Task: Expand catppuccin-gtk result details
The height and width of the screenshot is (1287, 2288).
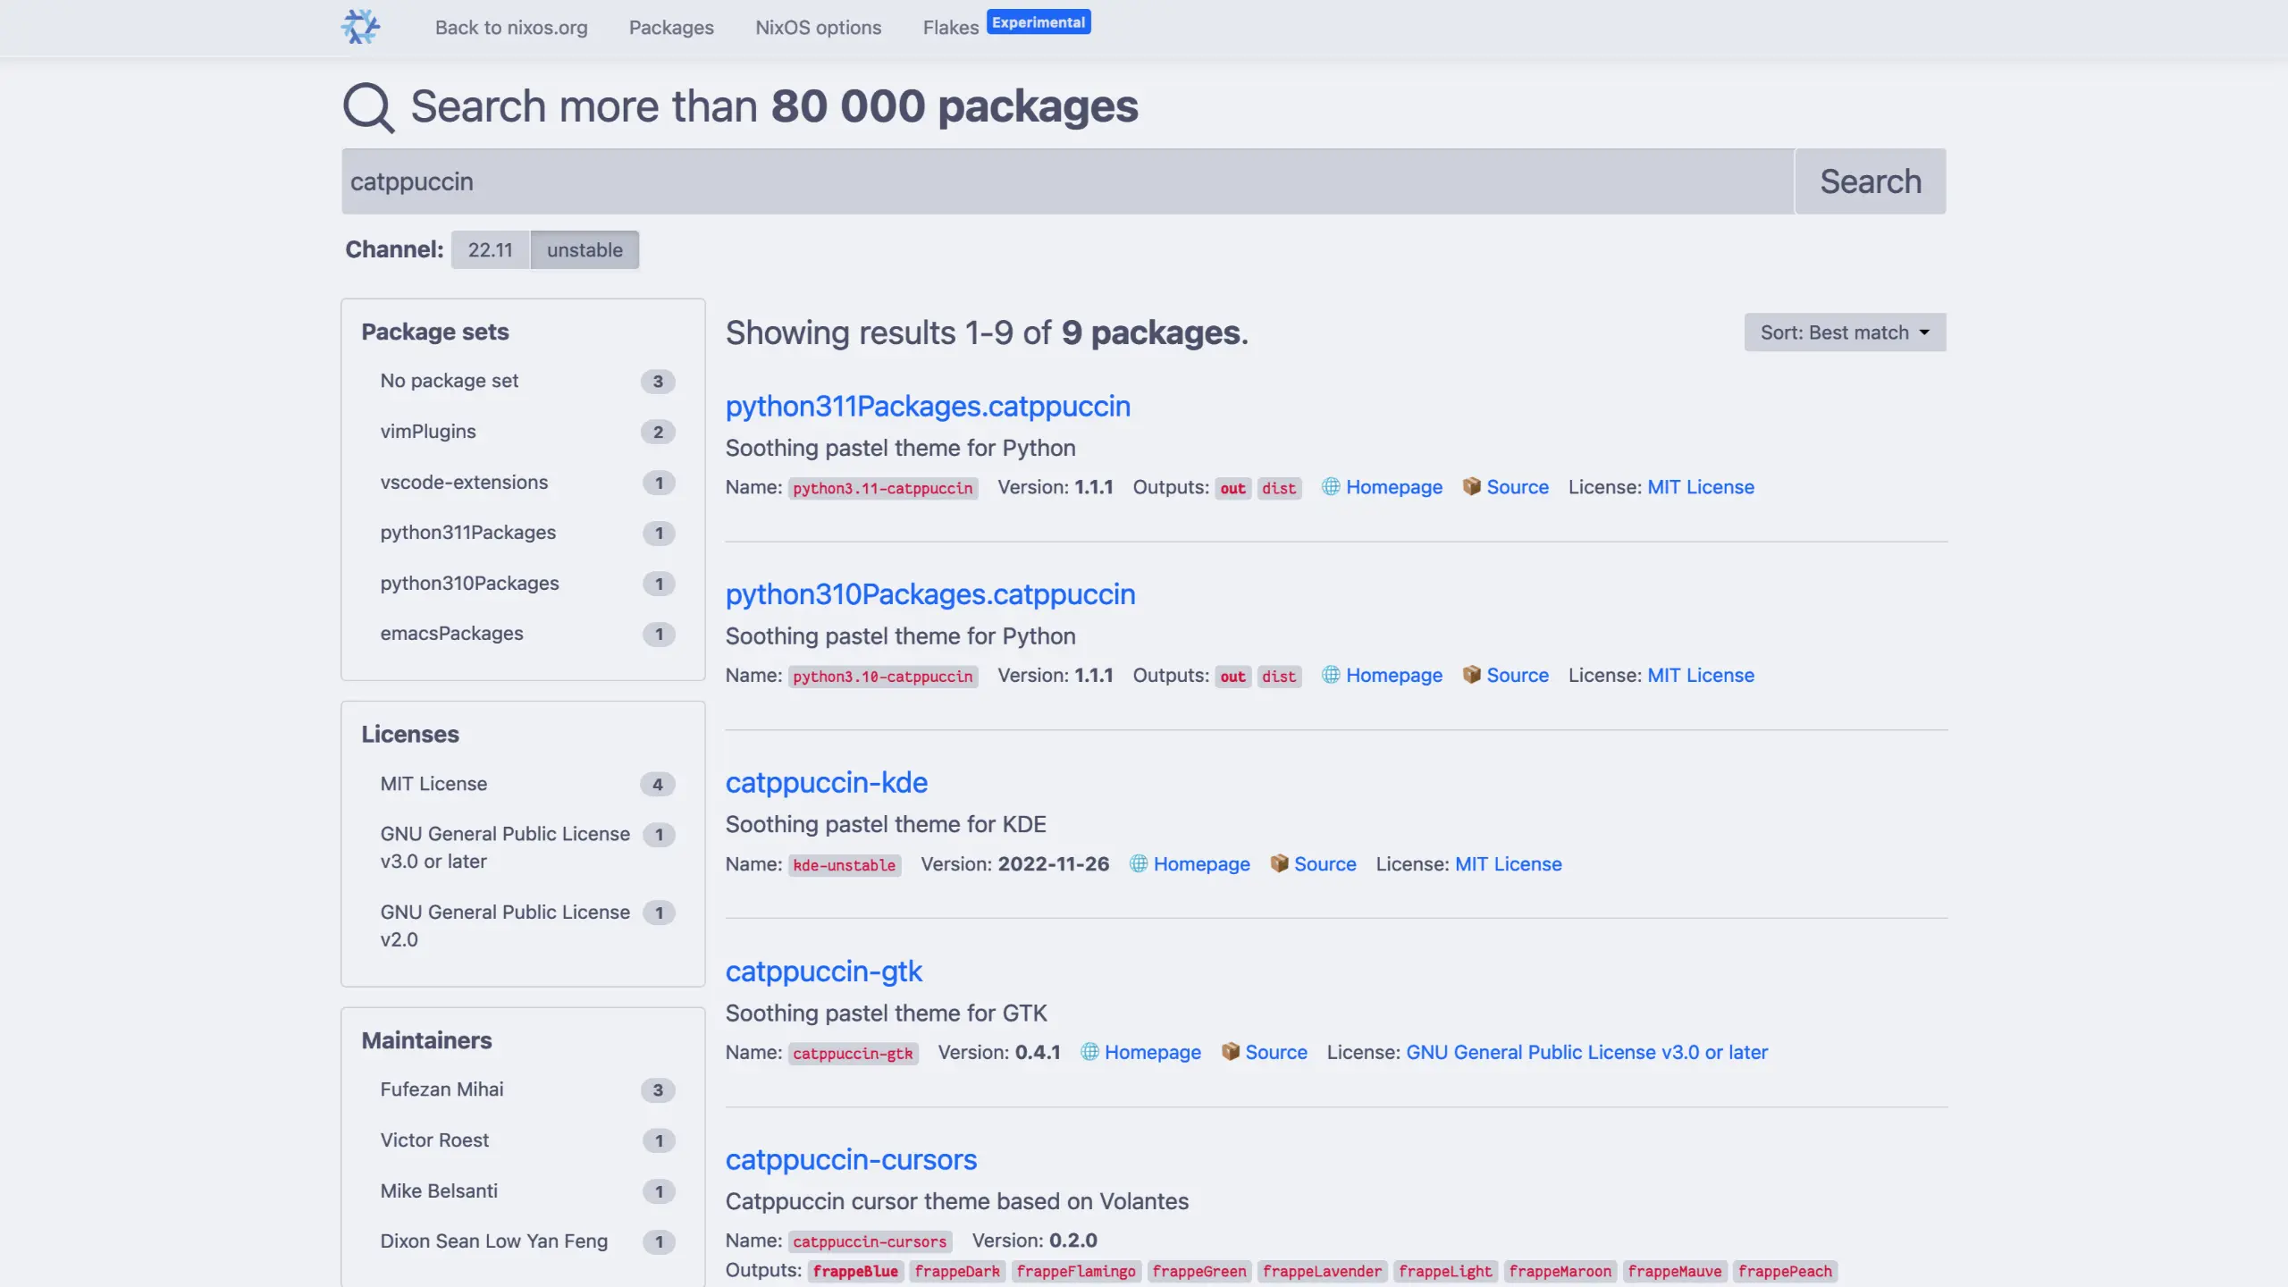Action: coord(824,972)
